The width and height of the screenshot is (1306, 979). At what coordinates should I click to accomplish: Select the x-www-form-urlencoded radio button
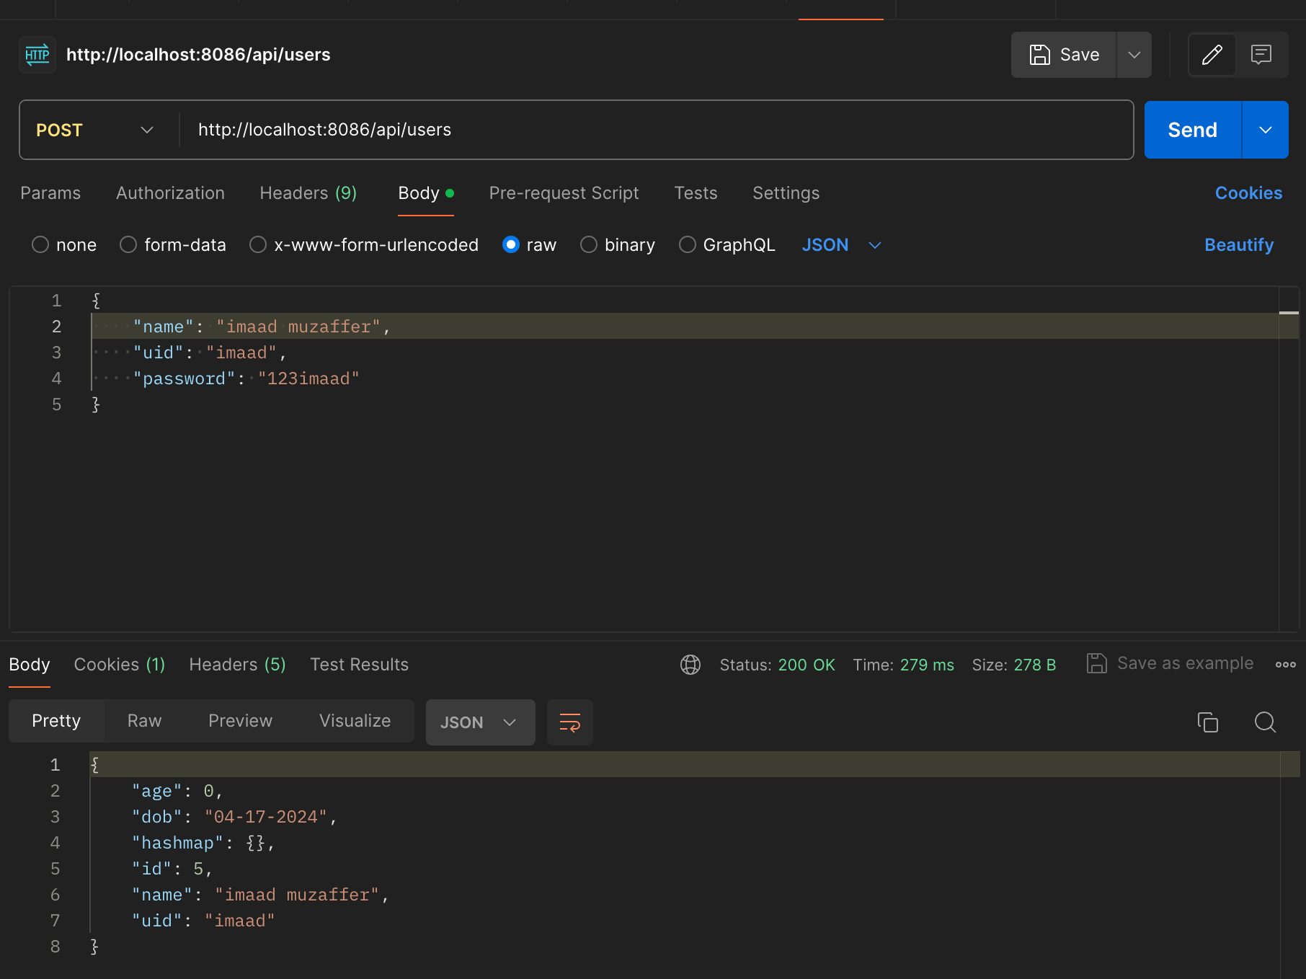[258, 245]
